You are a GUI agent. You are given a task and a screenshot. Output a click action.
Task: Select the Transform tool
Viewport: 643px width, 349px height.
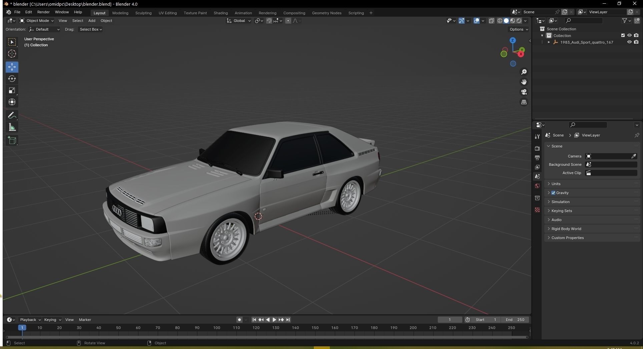coord(12,102)
